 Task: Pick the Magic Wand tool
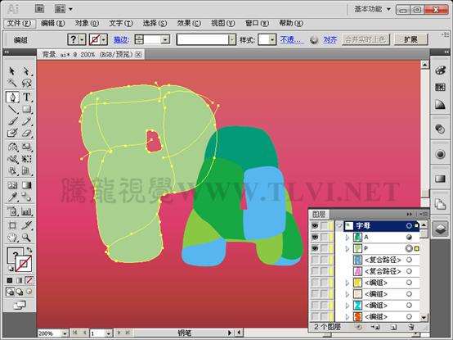[x=12, y=84]
